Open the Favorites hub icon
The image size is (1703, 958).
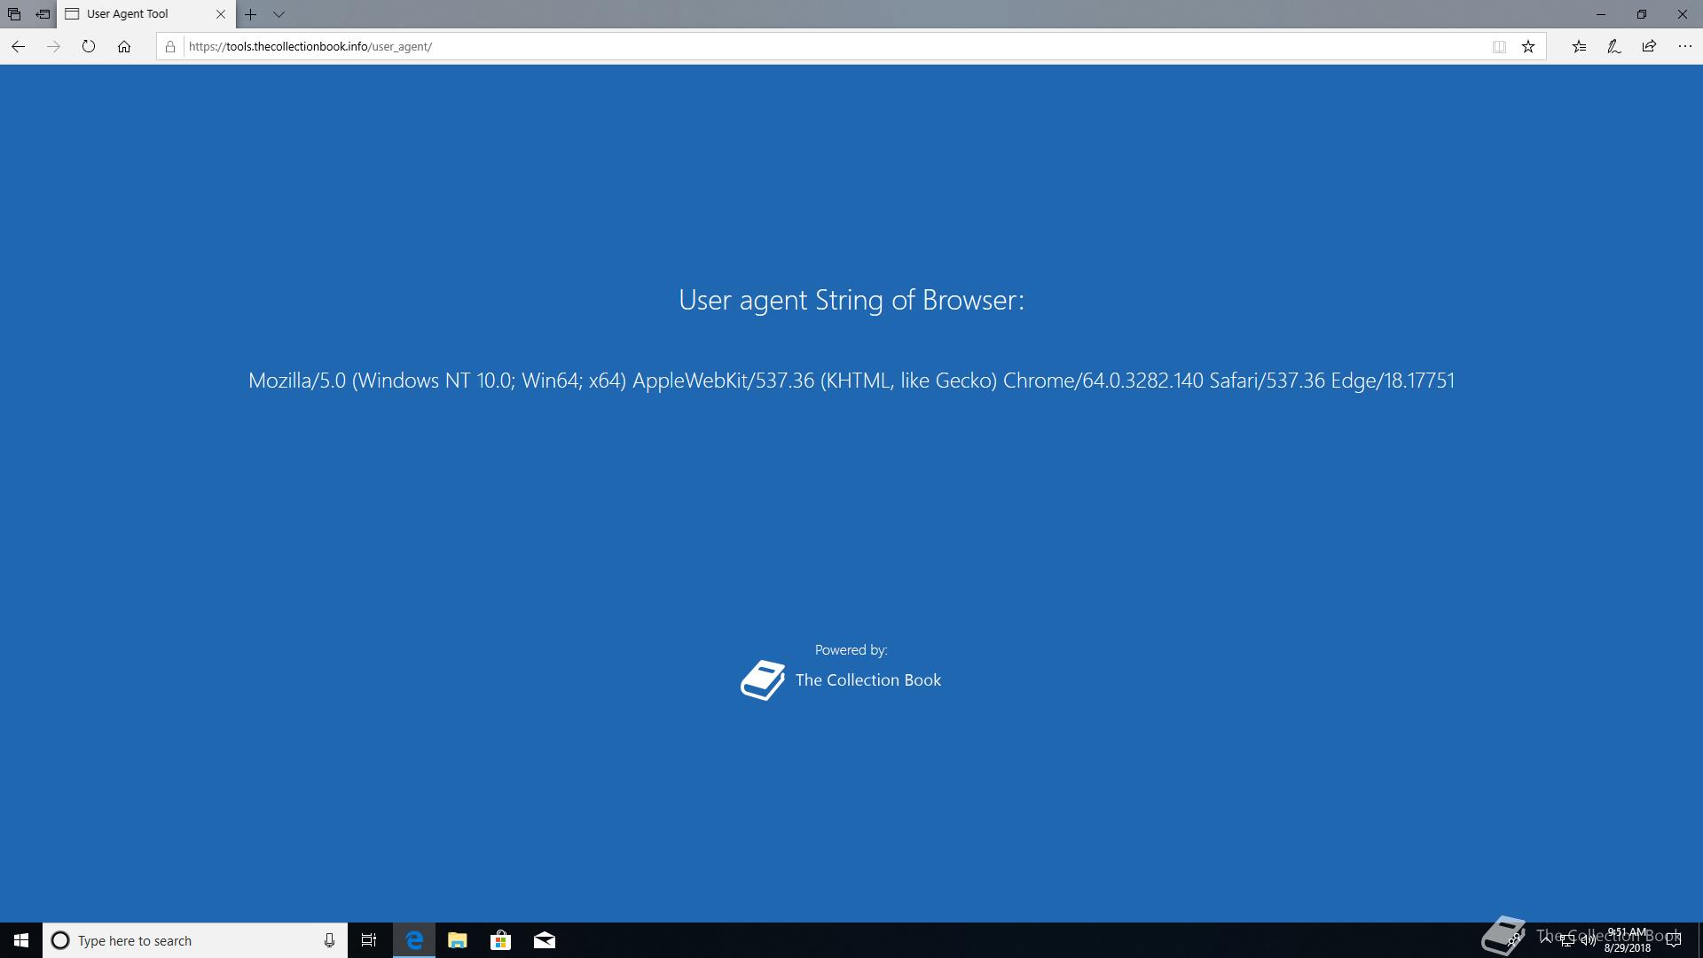pyautogui.click(x=1579, y=46)
